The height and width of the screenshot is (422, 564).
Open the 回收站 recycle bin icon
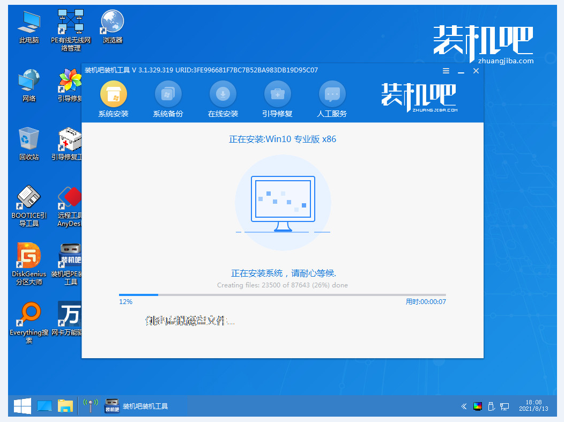click(29, 139)
